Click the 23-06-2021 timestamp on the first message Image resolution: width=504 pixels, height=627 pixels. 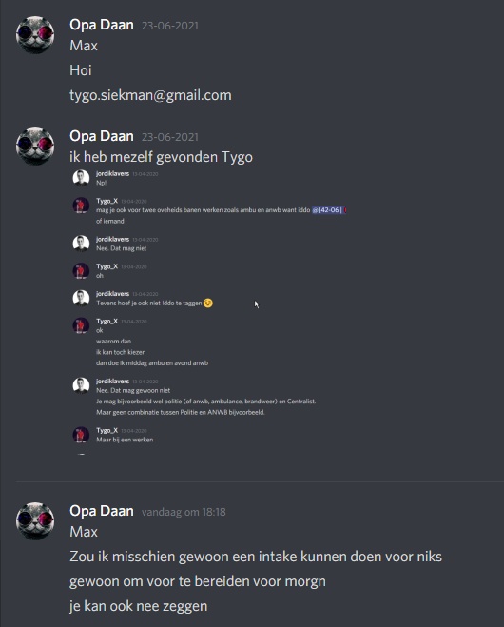point(170,26)
